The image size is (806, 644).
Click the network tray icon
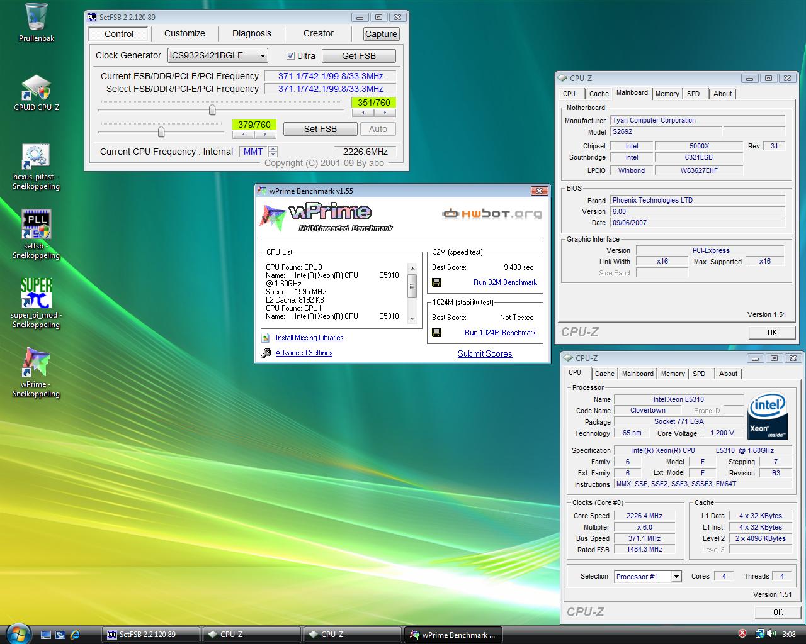tap(760, 634)
